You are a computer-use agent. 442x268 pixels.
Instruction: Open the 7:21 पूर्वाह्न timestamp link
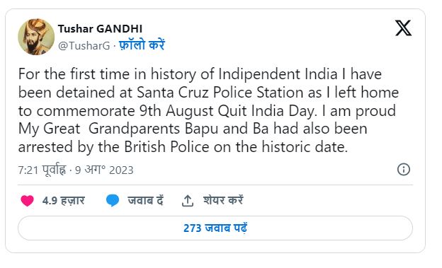click(42, 170)
